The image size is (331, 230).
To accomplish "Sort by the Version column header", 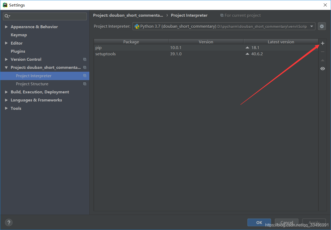I will [206, 42].
